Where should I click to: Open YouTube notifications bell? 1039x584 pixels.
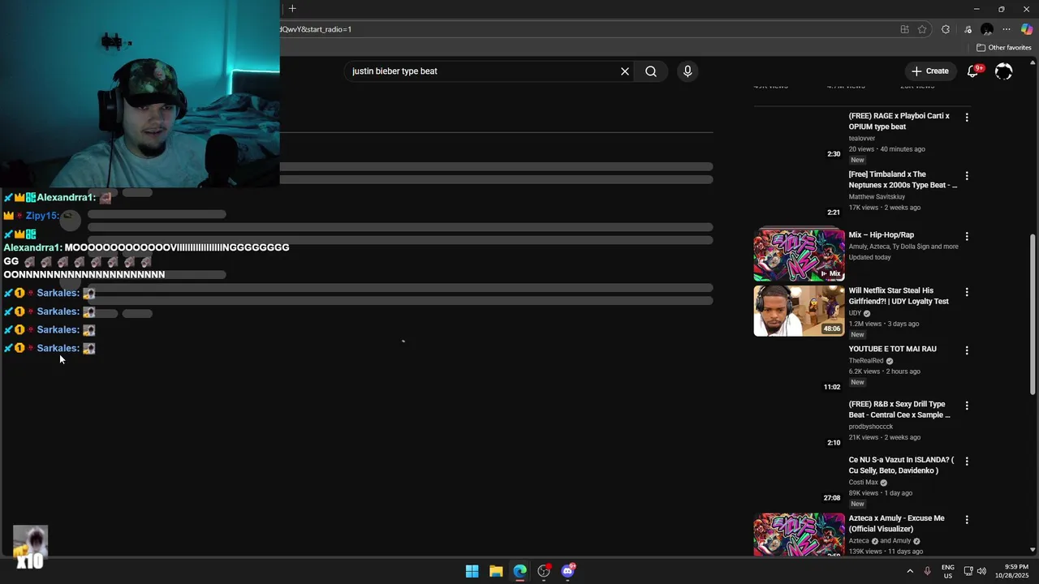pyautogui.click(x=972, y=71)
